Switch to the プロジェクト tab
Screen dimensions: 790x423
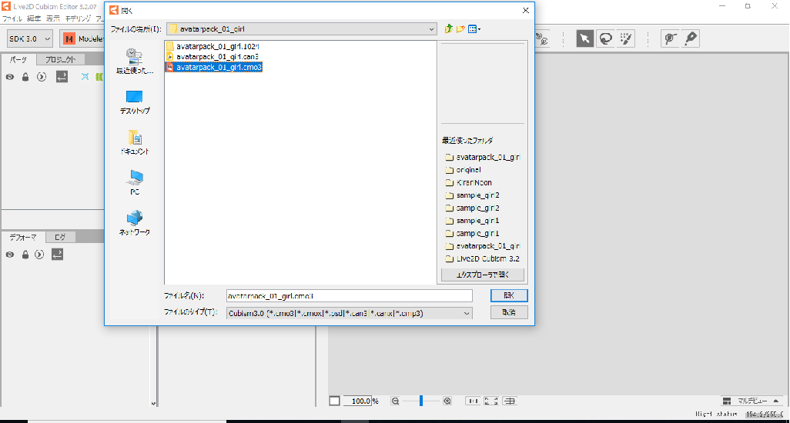click(x=60, y=60)
